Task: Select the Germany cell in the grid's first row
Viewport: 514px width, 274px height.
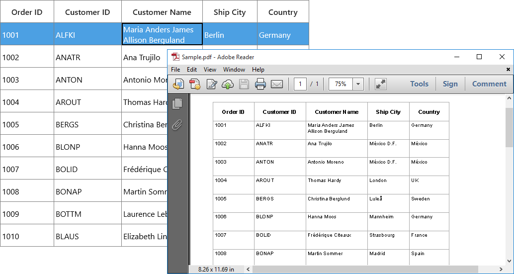Action: [x=283, y=34]
